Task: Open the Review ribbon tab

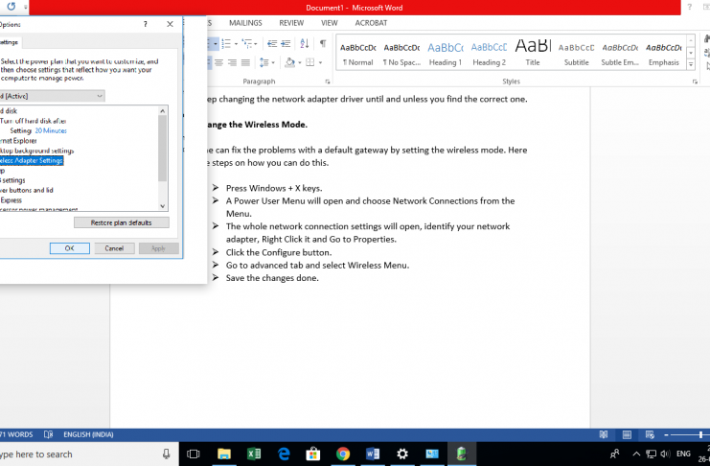Action: click(291, 23)
